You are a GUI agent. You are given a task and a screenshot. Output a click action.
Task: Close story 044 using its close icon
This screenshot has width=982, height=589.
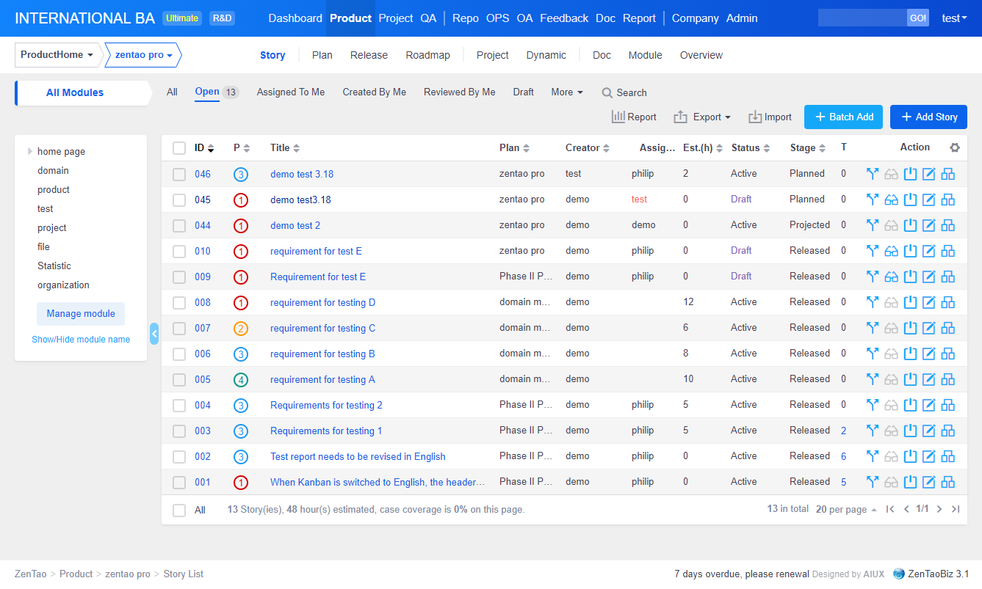click(x=910, y=224)
